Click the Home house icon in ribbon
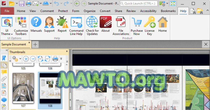The width and height of the screenshot is (210, 110). 162,24
